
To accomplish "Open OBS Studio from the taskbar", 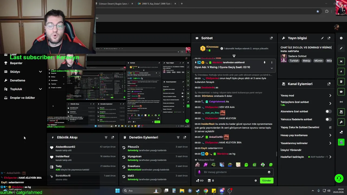I will click(x=230, y=191).
